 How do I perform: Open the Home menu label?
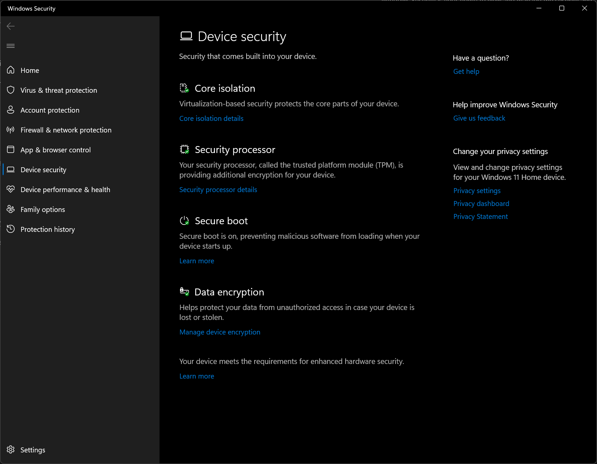point(30,70)
